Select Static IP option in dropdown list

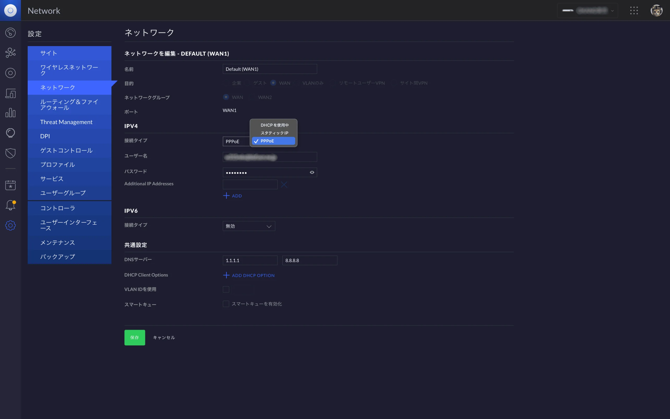click(274, 133)
